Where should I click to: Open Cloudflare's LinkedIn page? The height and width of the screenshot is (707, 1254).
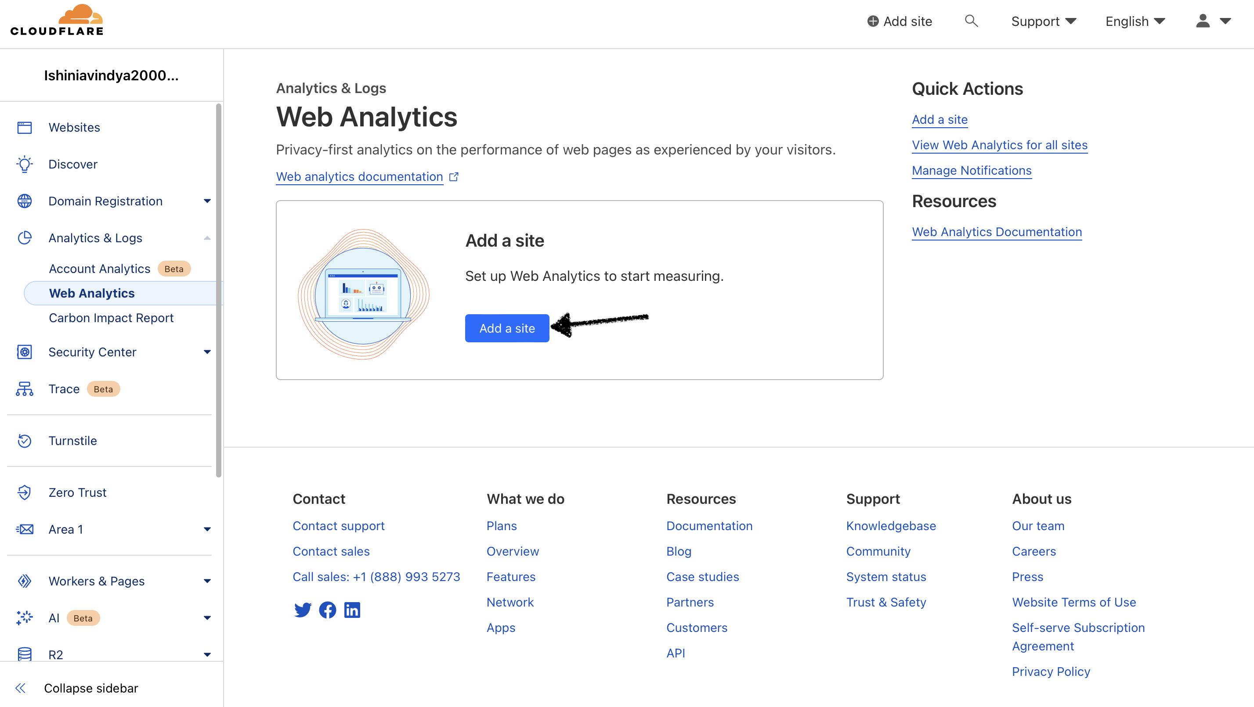pos(352,610)
